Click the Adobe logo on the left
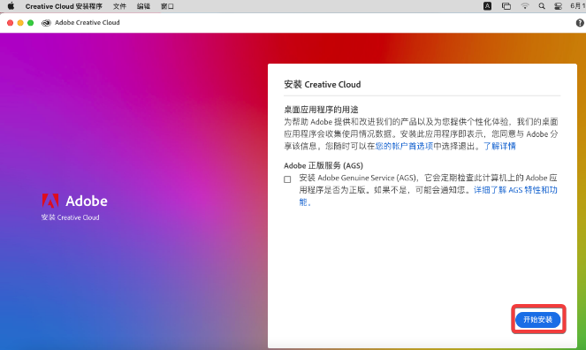The image size is (586, 350). (x=75, y=201)
